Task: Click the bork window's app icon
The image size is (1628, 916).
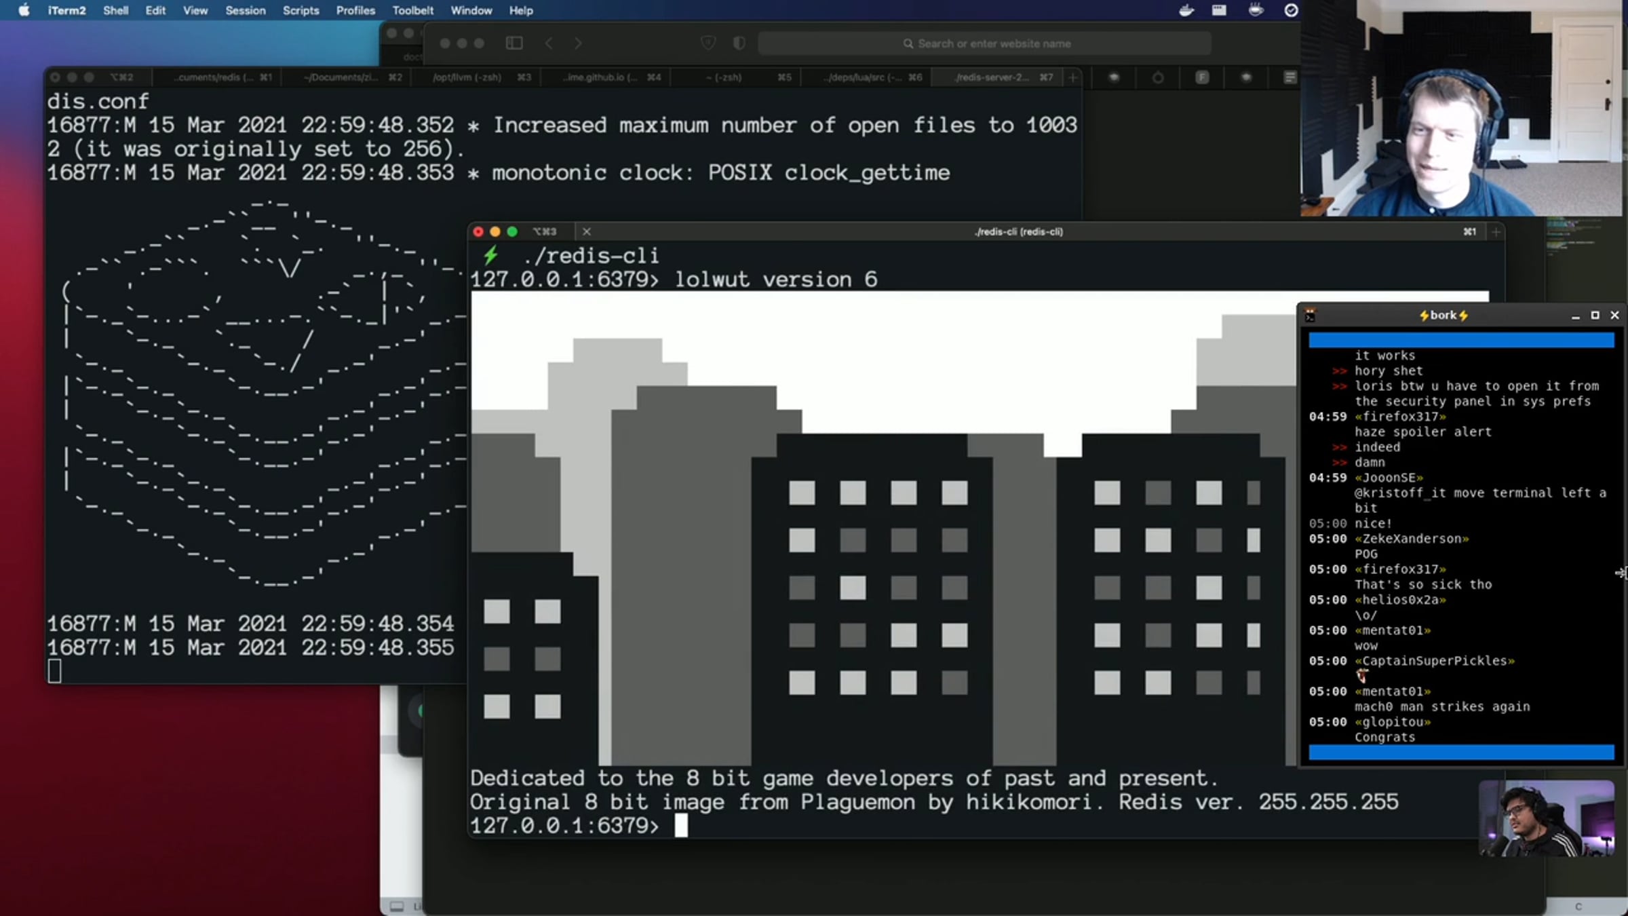Action: pyautogui.click(x=1310, y=316)
